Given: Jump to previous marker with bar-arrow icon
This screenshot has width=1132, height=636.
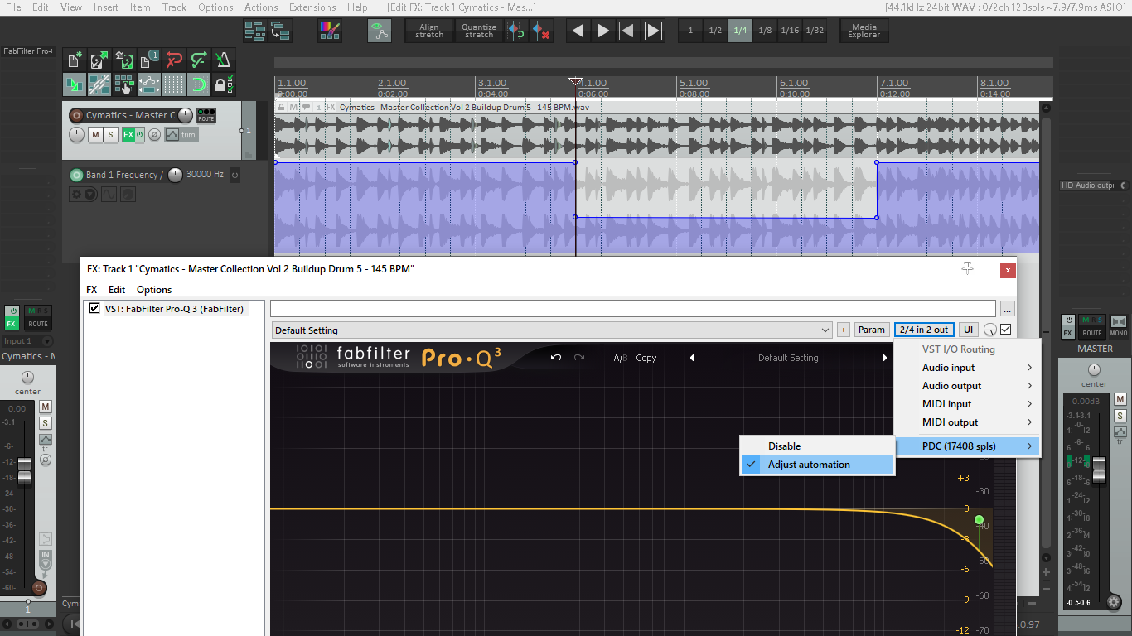Looking at the screenshot, I should pyautogui.click(x=628, y=31).
